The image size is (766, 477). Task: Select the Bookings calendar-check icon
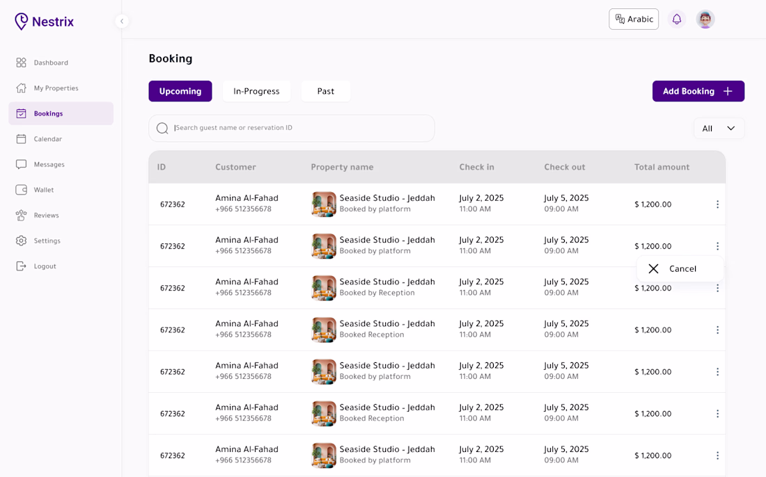(x=21, y=113)
